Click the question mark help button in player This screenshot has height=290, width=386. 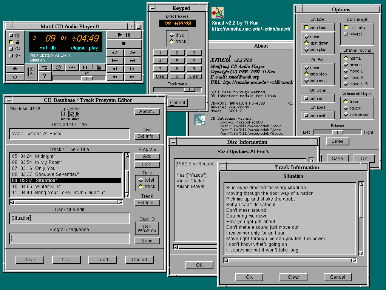pyautogui.click(x=45, y=76)
